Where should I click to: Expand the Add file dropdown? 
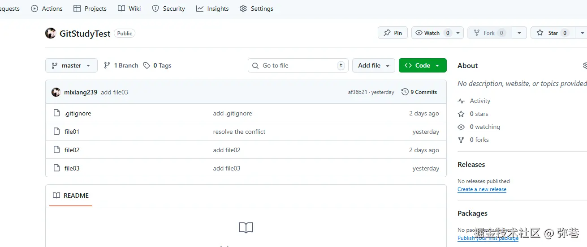pos(373,65)
